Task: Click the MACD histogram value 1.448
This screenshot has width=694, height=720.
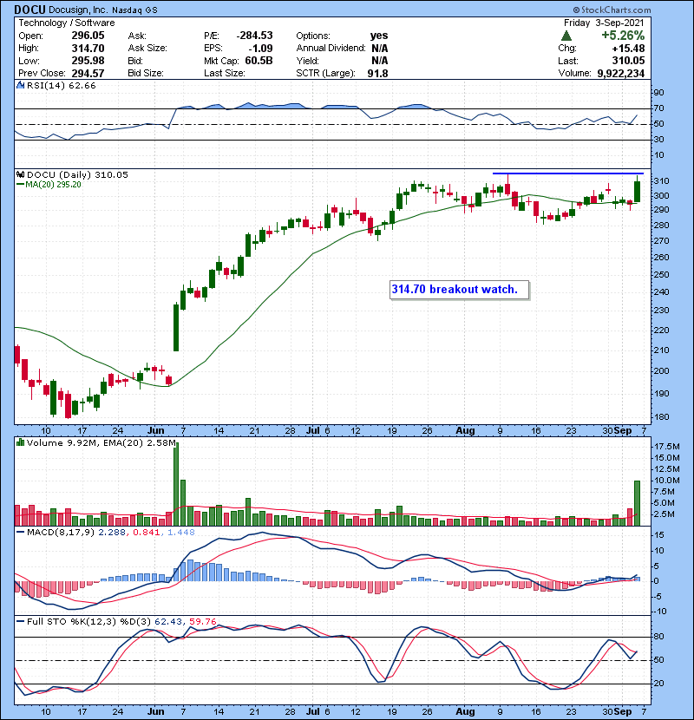Action: pyautogui.click(x=181, y=533)
